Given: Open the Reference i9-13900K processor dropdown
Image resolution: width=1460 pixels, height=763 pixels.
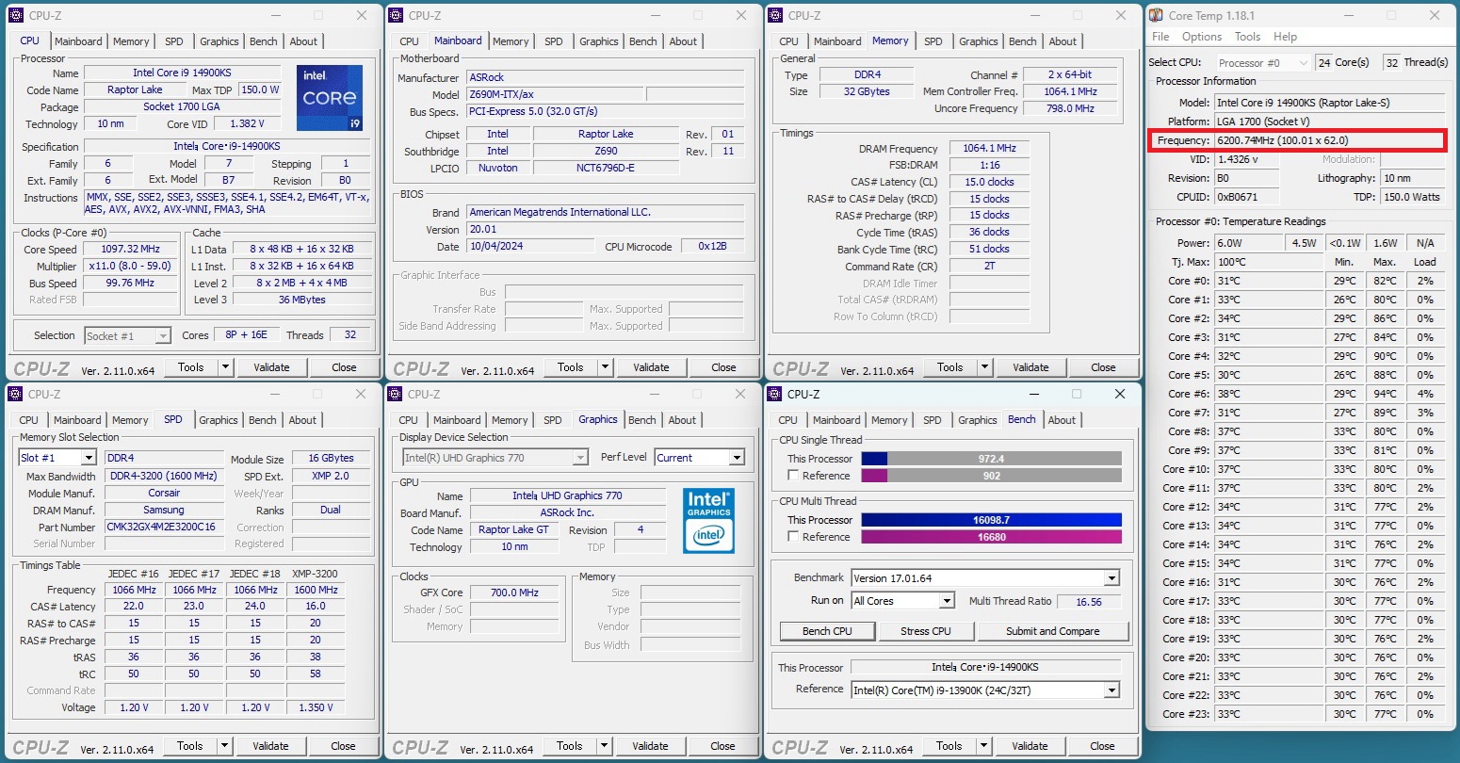Looking at the screenshot, I should click(x=1111, y=690).
